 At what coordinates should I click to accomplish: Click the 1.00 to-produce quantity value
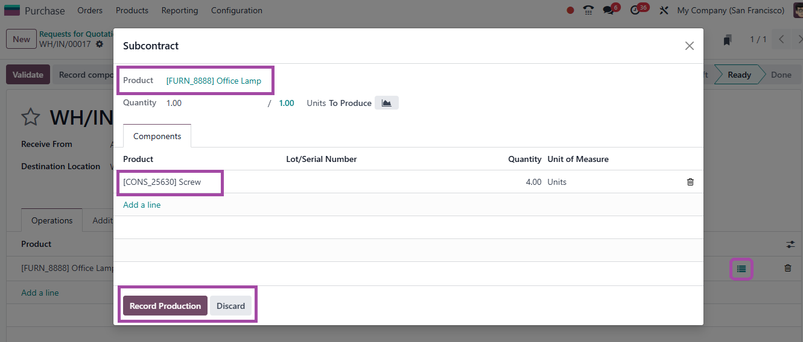click(287, 103)
